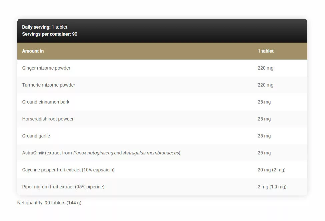Click the 220 mg value for Turmeric

coord(265,85)
